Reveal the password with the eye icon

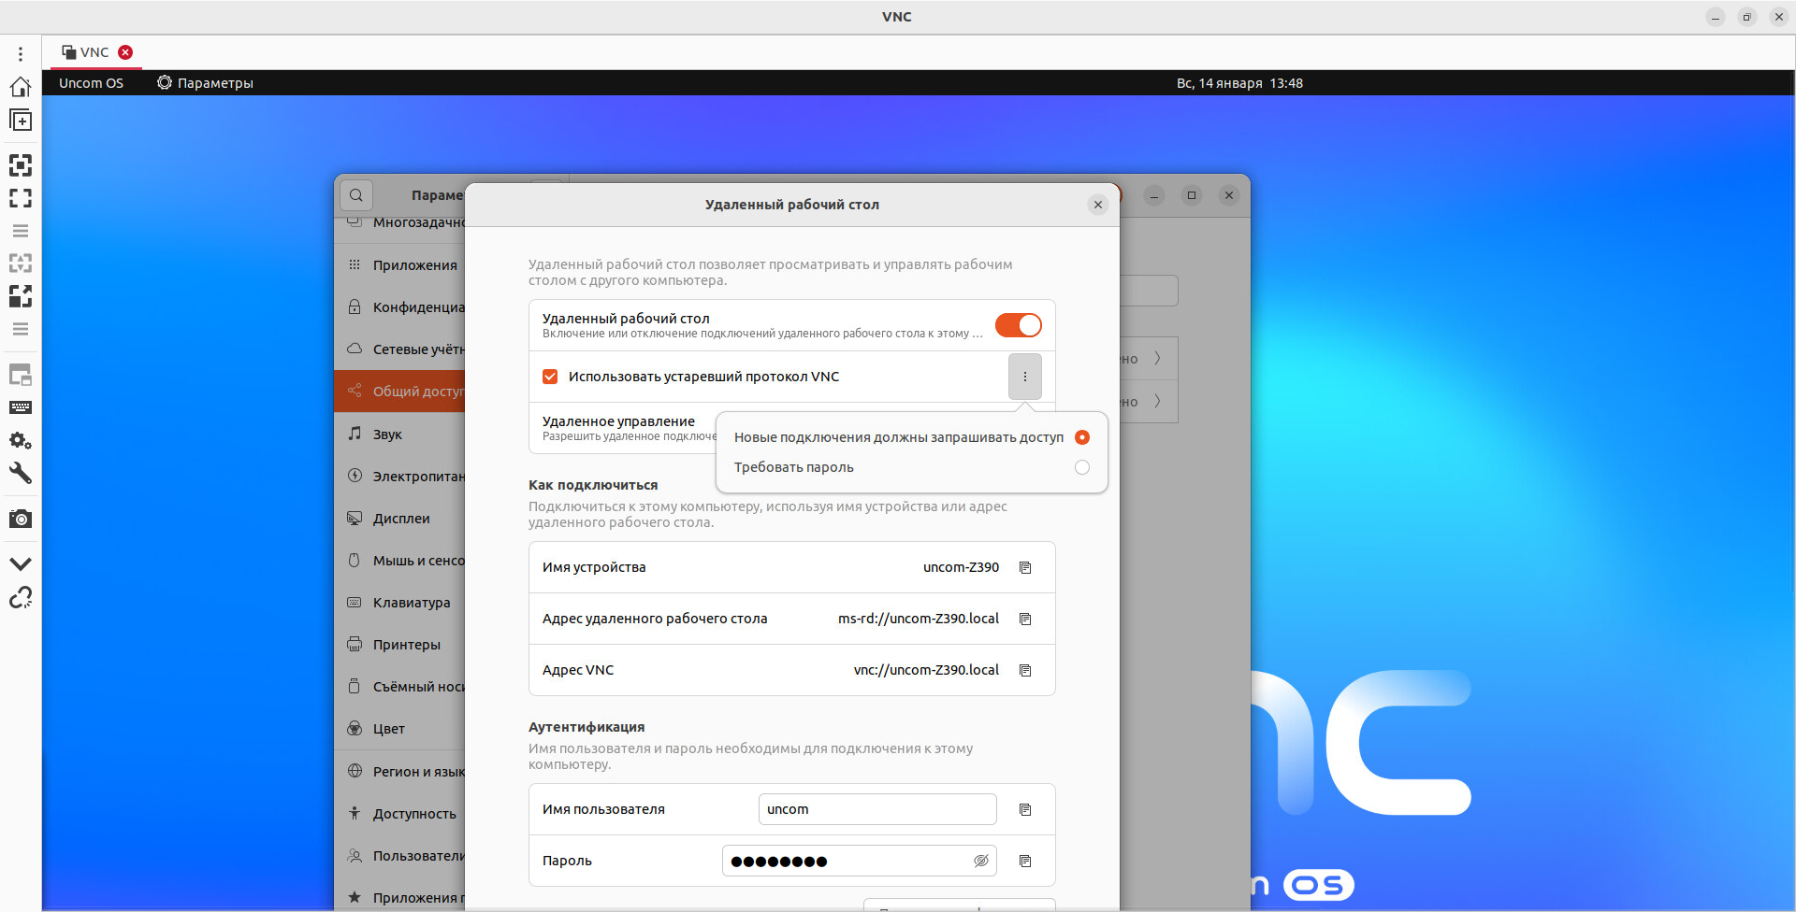tap(981, 861)
